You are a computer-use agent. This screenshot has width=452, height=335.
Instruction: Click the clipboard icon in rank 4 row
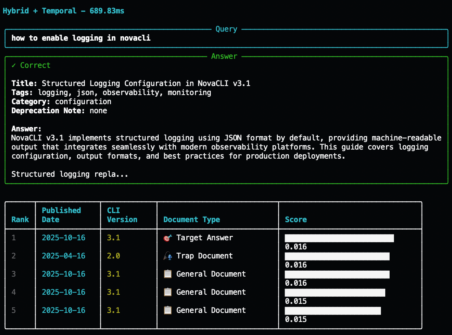pos(168,292)
